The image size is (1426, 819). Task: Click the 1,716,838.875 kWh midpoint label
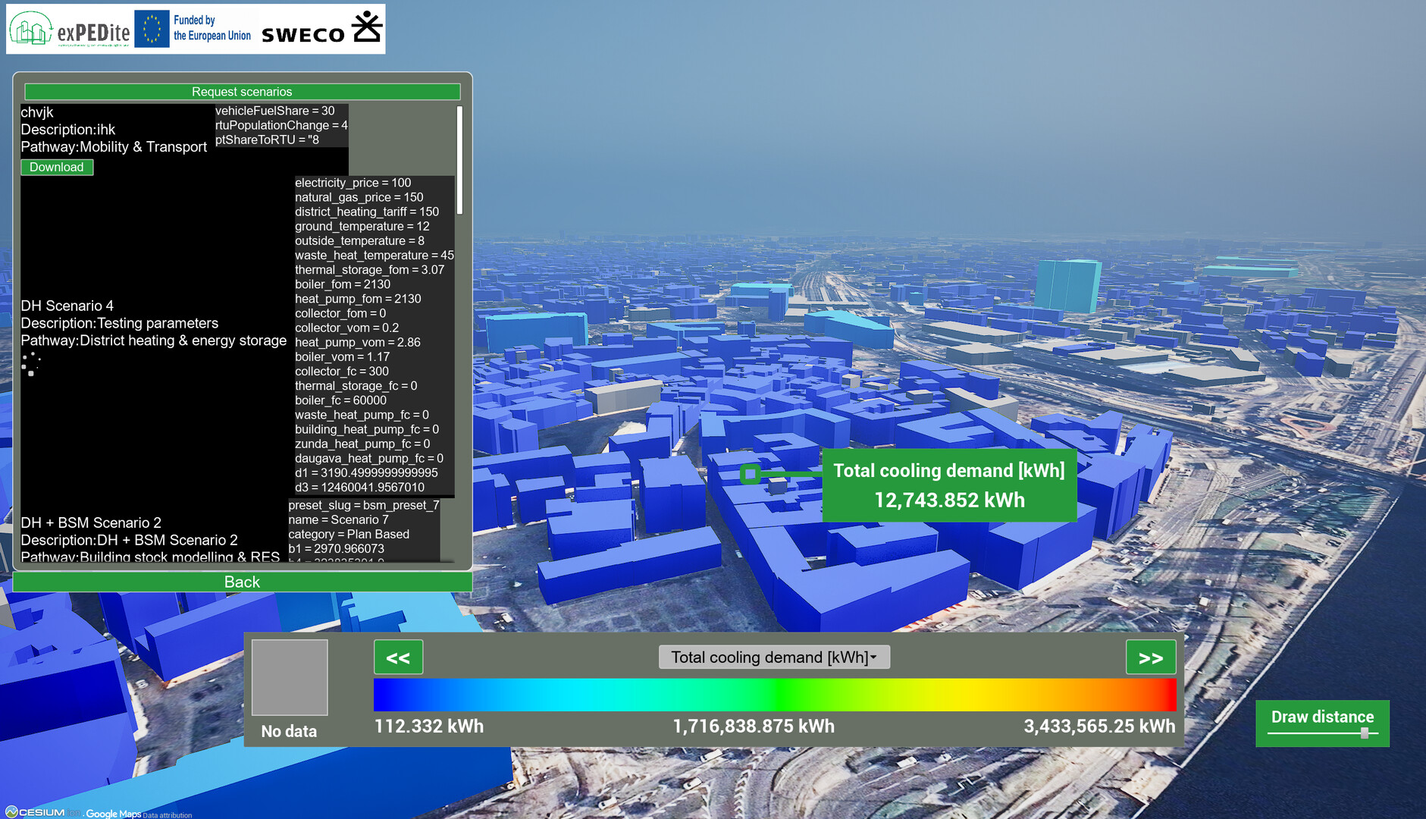(754, 726)
